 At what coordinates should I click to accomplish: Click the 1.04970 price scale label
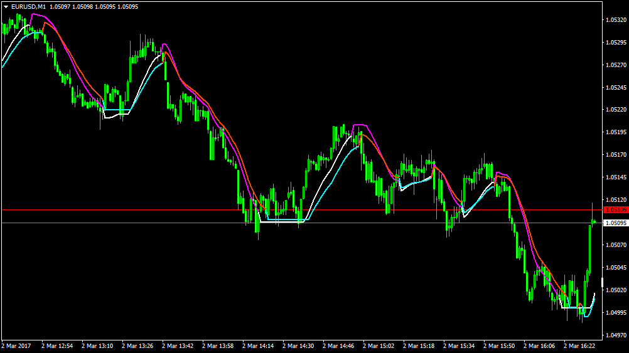coord(616,335)
